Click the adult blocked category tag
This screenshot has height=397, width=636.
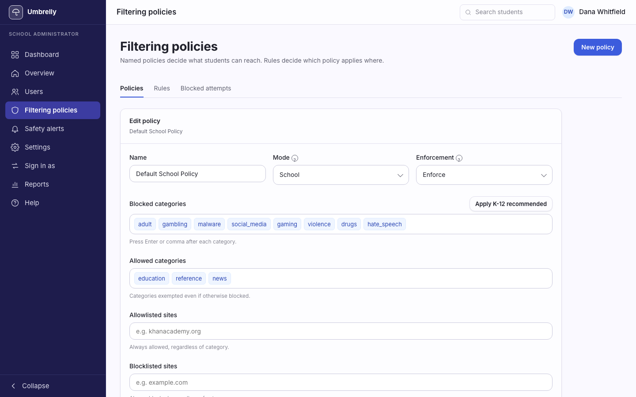[x=145, y=224]
